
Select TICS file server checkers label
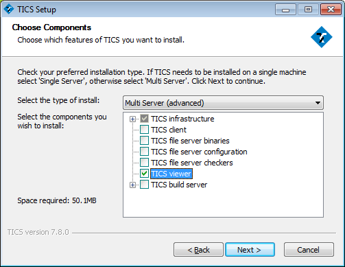[192, 163]
